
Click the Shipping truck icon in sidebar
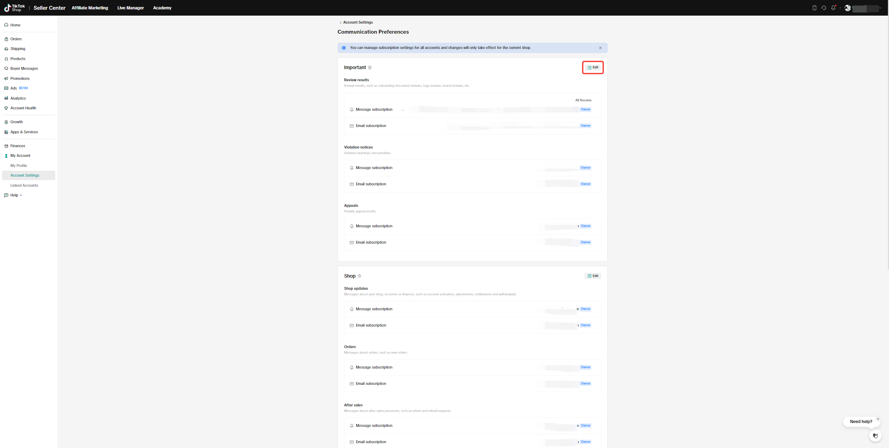[x=6, y=49]
